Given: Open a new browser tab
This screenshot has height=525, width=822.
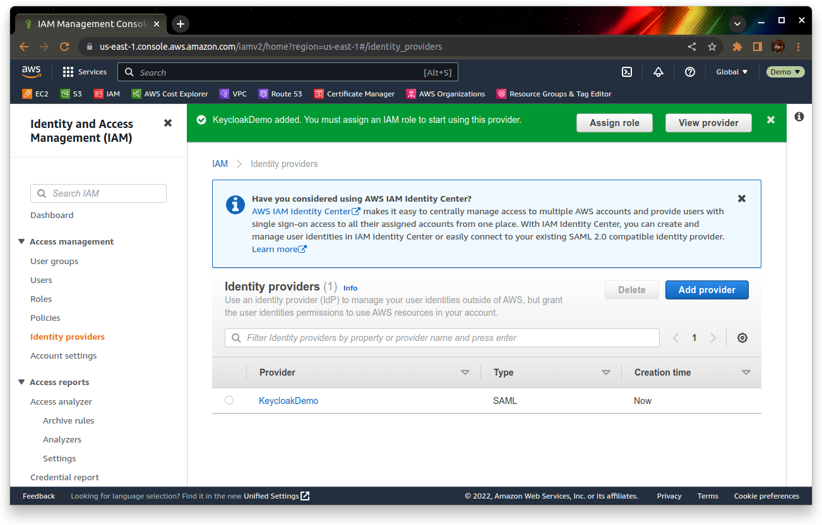Looking at the screenshot, I should tap(181, 24).
